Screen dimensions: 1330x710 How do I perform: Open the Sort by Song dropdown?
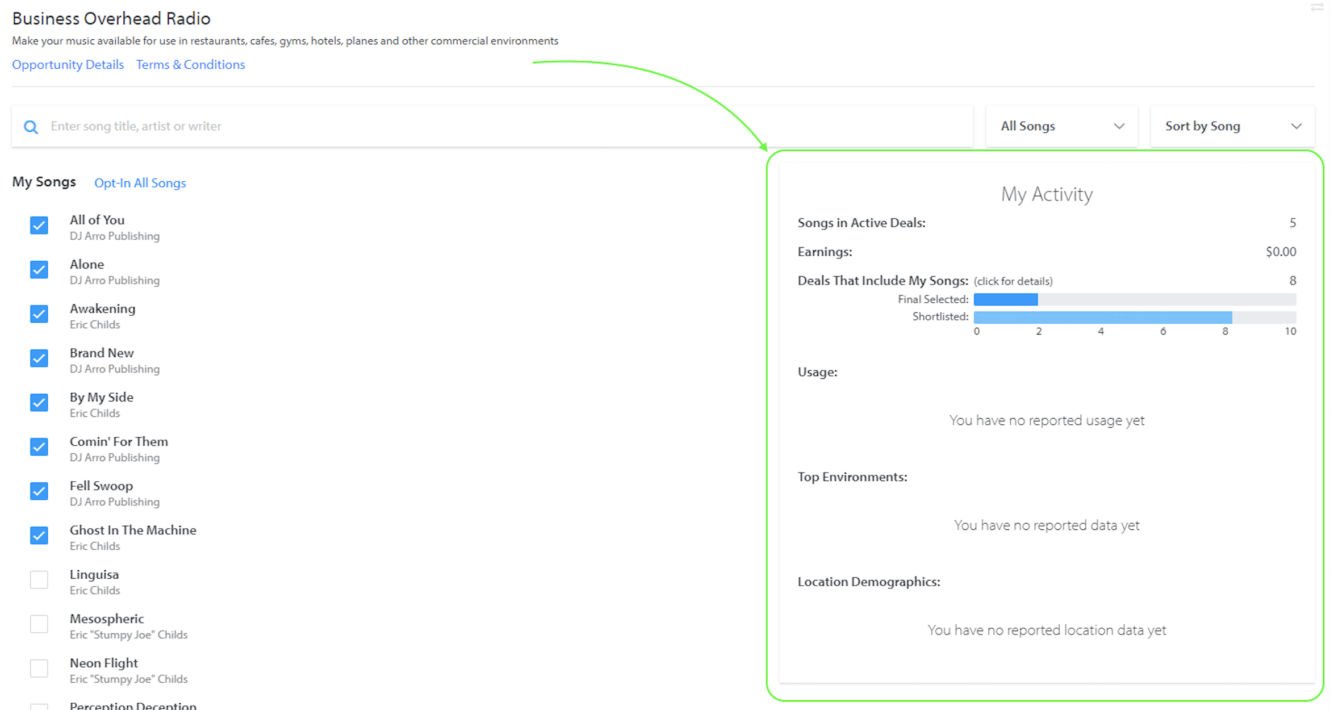point(1232,126)
